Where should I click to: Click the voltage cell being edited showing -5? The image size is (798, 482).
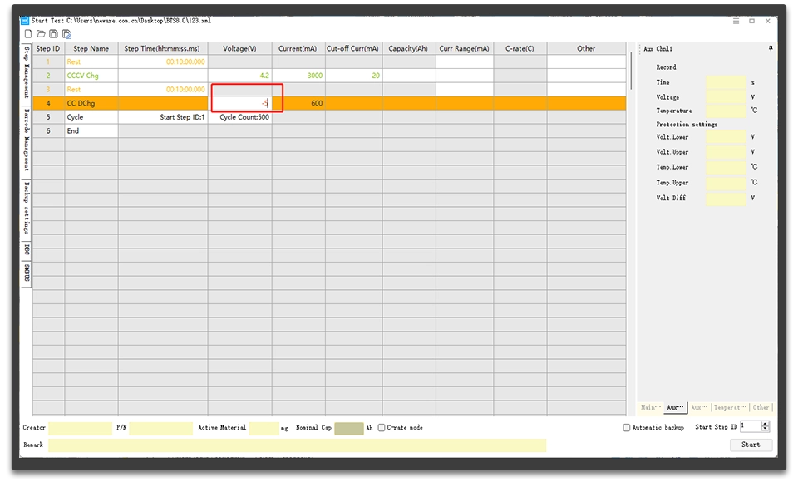239,103
